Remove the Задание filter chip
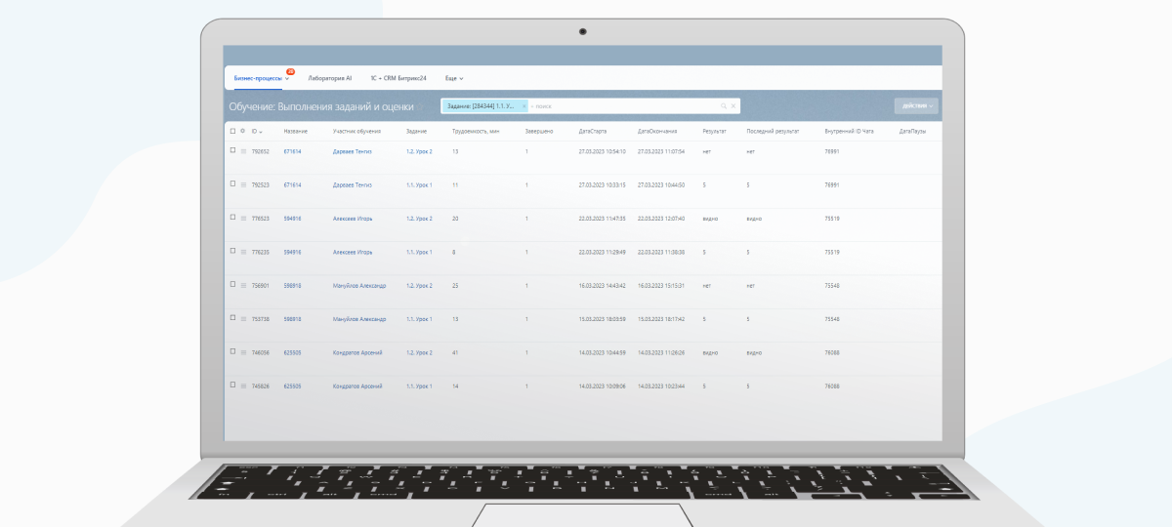This screenshot has width=1172, height=527. 523,105
